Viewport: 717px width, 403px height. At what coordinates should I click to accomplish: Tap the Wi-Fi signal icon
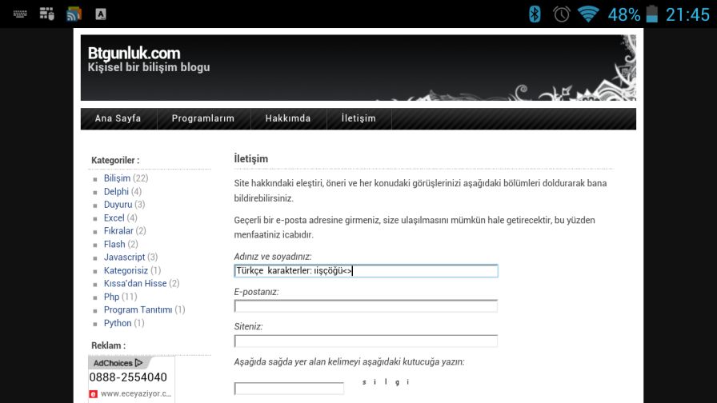[588, 14]
